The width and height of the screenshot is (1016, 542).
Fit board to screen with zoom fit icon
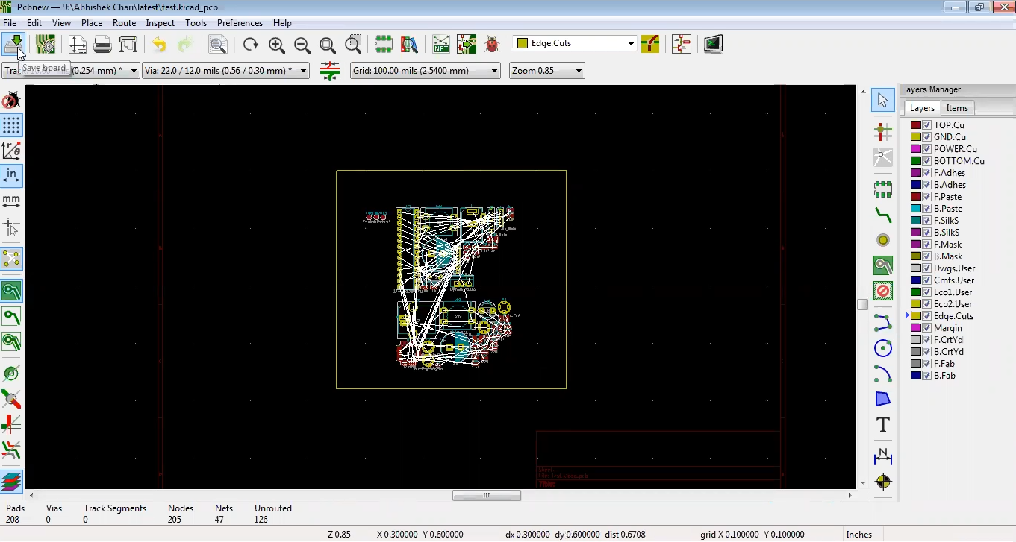[327, 44]
